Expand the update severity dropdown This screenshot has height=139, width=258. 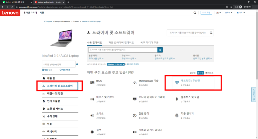tap(165, 59)
